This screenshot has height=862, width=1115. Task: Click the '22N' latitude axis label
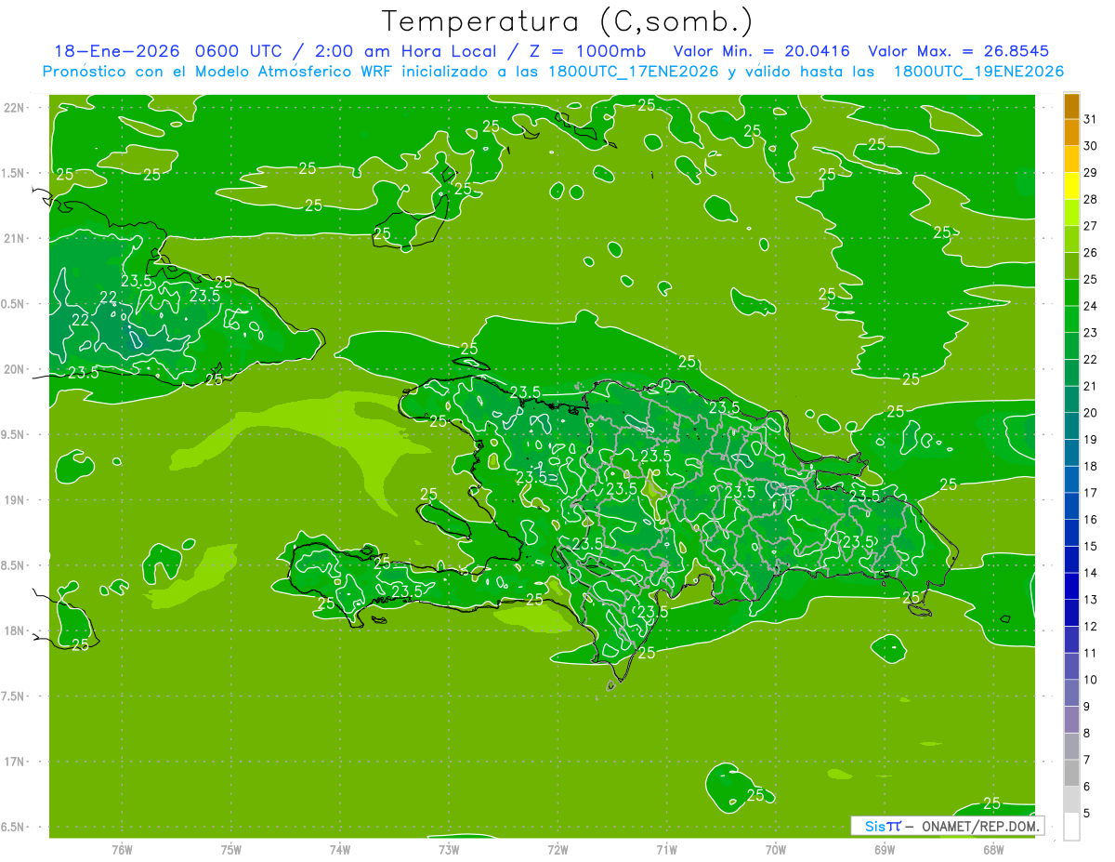click(x=15, y=108)
